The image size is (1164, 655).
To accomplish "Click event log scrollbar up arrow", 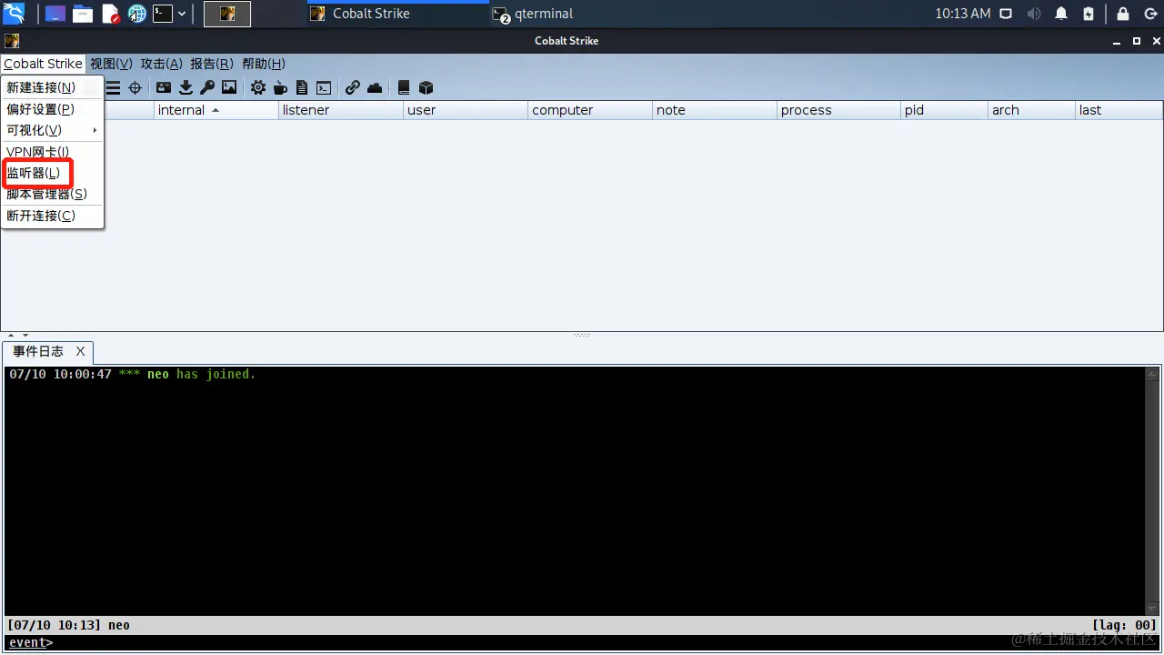I will 1152,374.
